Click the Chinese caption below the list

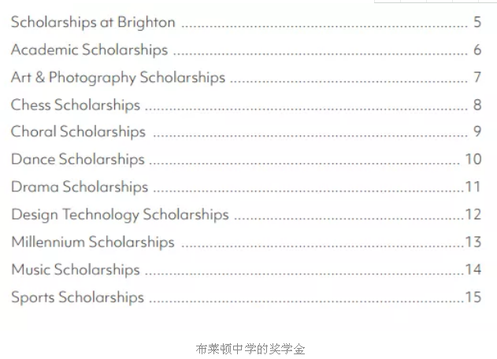250,350
